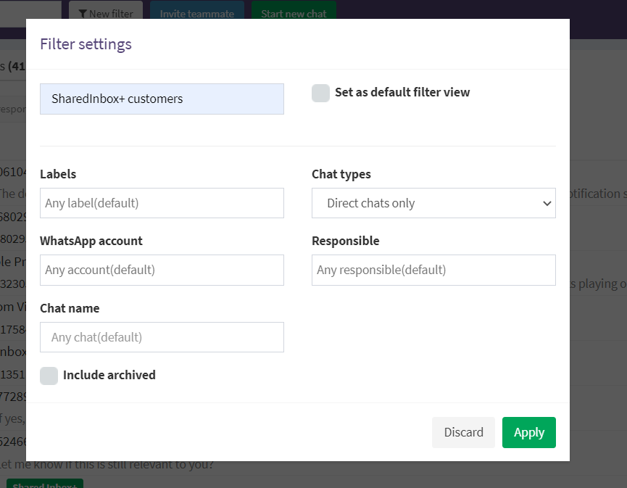Open the WhatsApp account 'Any account(default)' field
627x488 pixels.
(162, 270)
